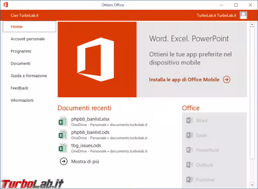Screen dimensions: 258x189
Task: Open the Feedback section
Action: 19,88
